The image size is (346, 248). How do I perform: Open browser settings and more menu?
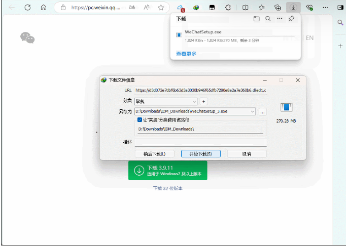pyautogui.click(x=325, y=8)
